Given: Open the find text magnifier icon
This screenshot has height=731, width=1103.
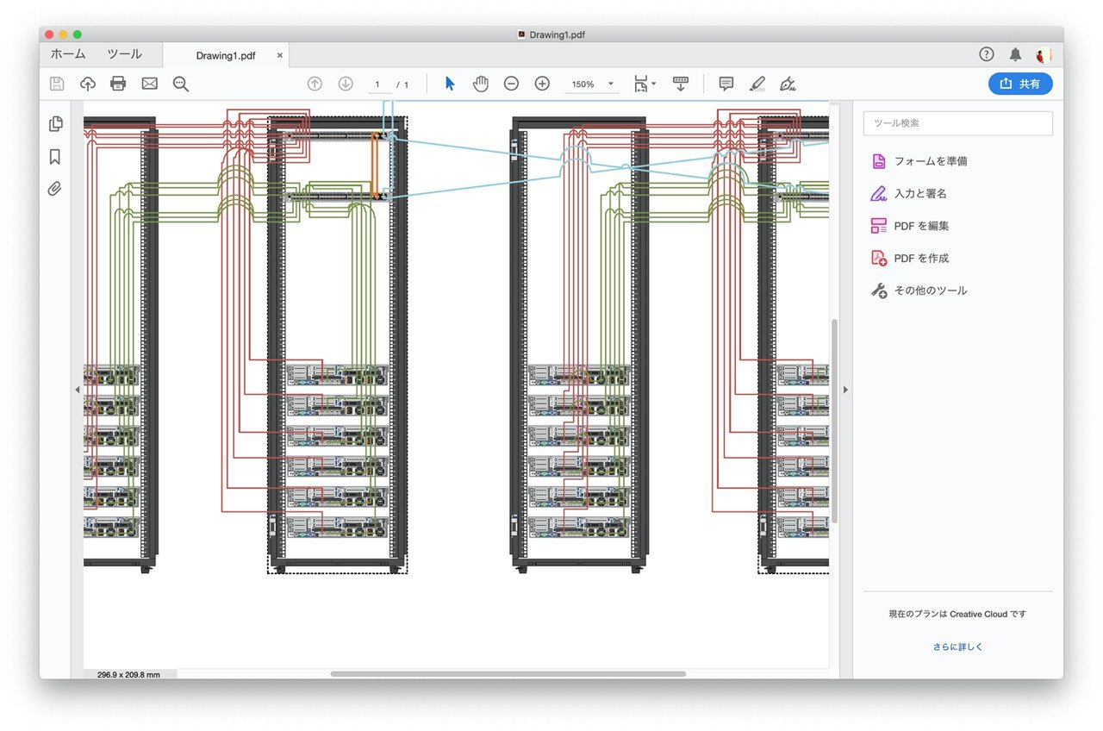Looking at the screenshot, I should click(180, 84).
